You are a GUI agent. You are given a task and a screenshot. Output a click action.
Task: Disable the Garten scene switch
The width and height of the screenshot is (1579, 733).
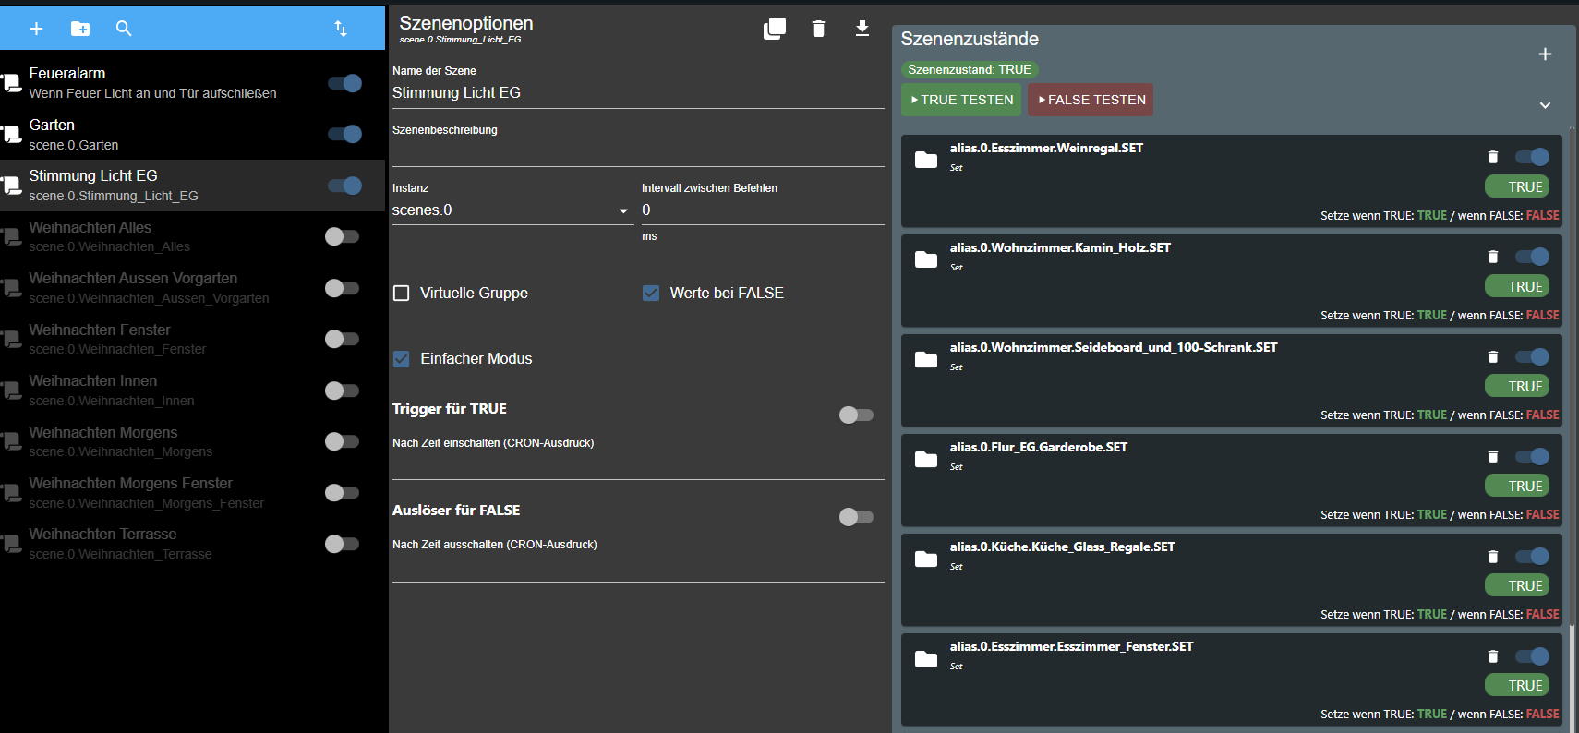point(344,134)
